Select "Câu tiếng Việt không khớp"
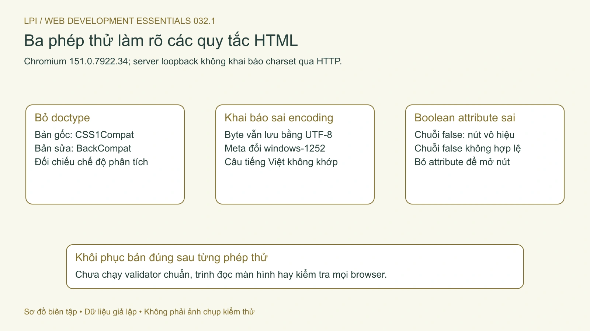 pos(281,162)
